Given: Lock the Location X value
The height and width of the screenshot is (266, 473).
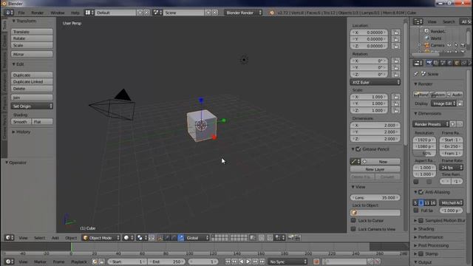Looking at the screenshot, I should [x=396, y=33].
